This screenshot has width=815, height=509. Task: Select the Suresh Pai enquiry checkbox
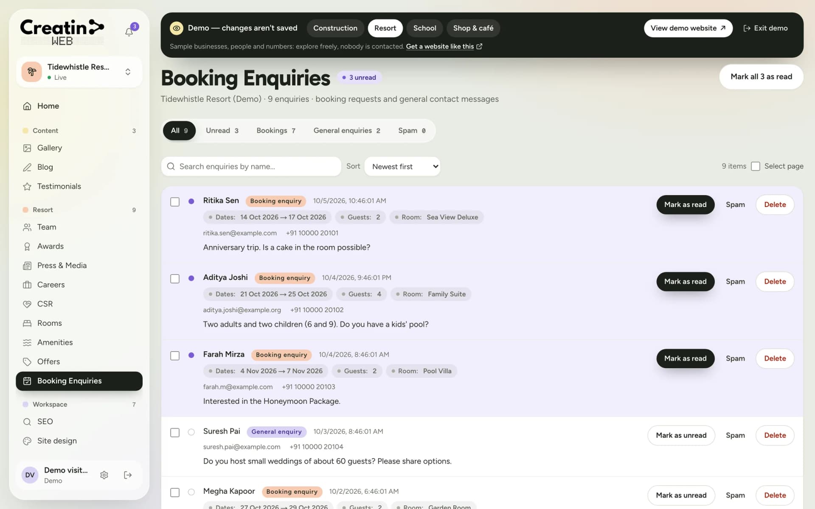tap(175, 433)
